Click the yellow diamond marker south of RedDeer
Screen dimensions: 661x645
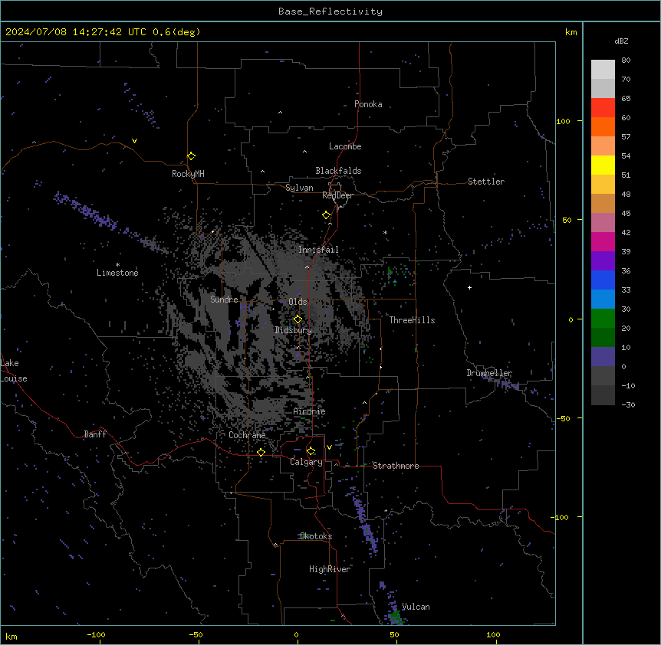(327, 215)
